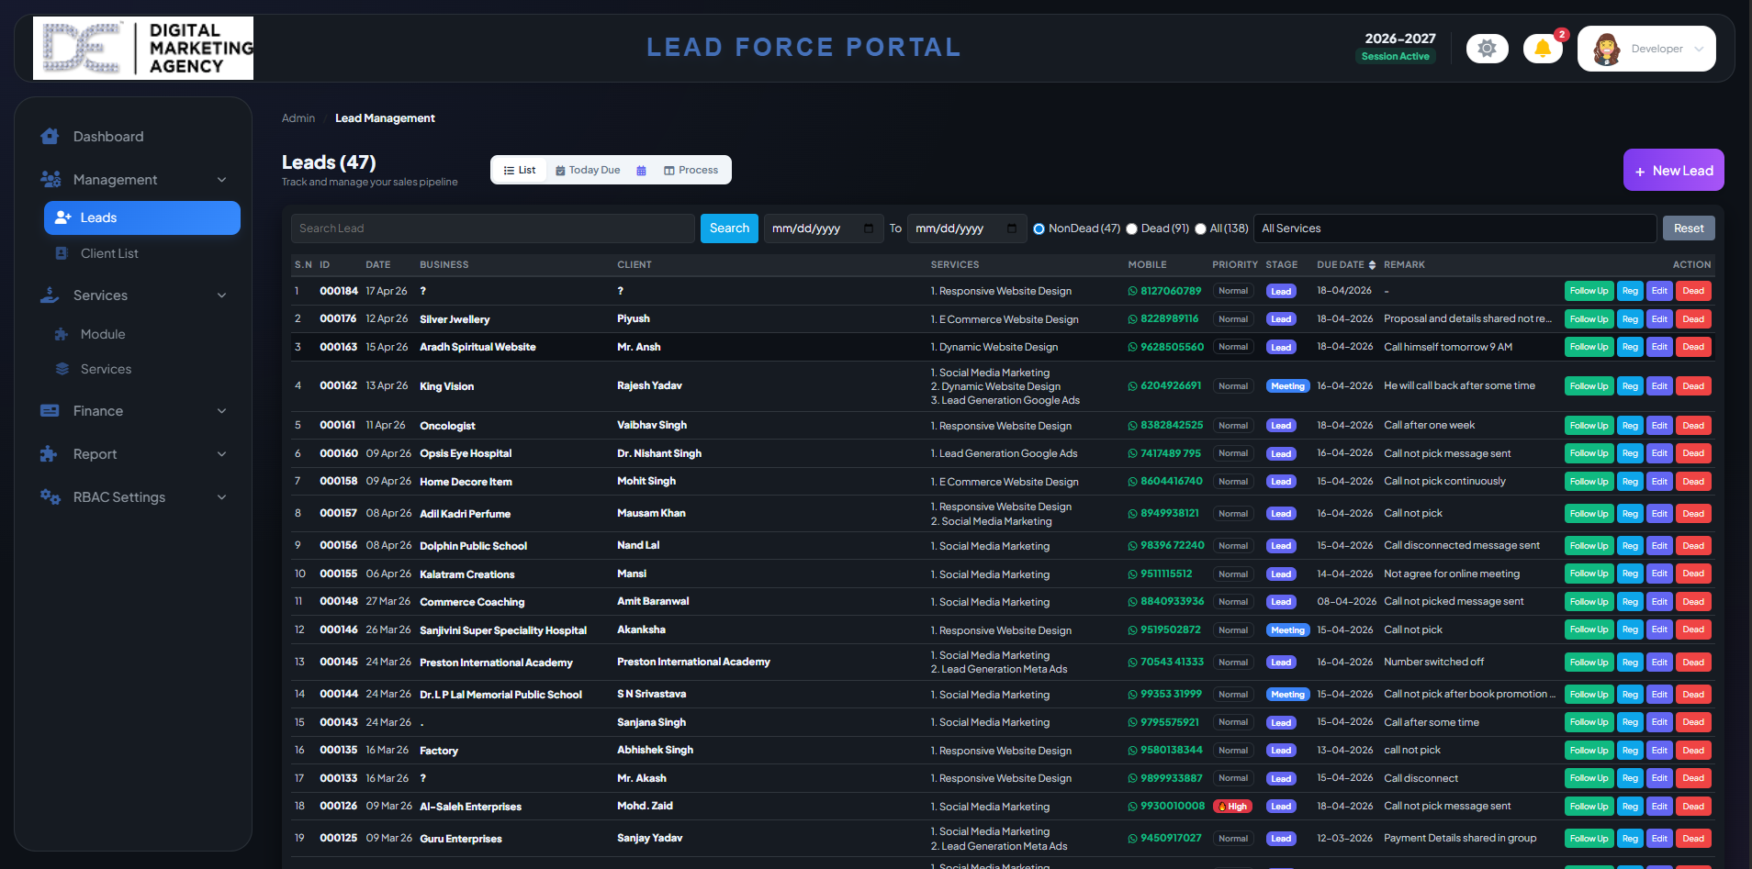The height and width of the screenshot is (869, 1752).
Task: Click the New Lead button
Action: tap(1673, 171)
